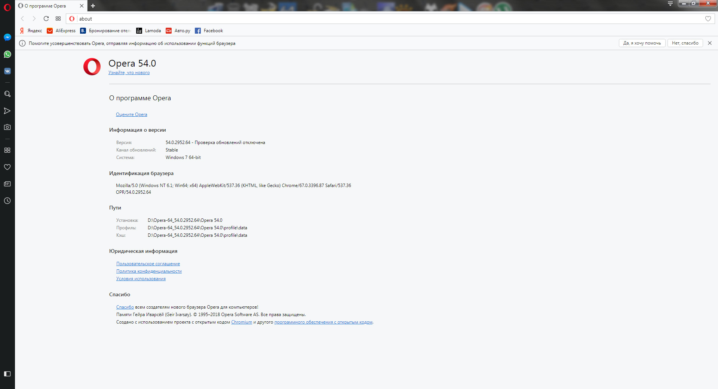Select the 'О программе Opera' tab
The height and width of the screenshot is (389, 718).
51,6
